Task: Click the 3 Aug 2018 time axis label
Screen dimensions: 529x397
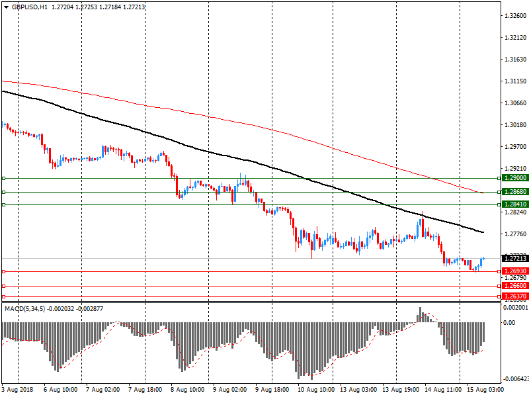Action: pyautogui.click(x=18, y=390)
